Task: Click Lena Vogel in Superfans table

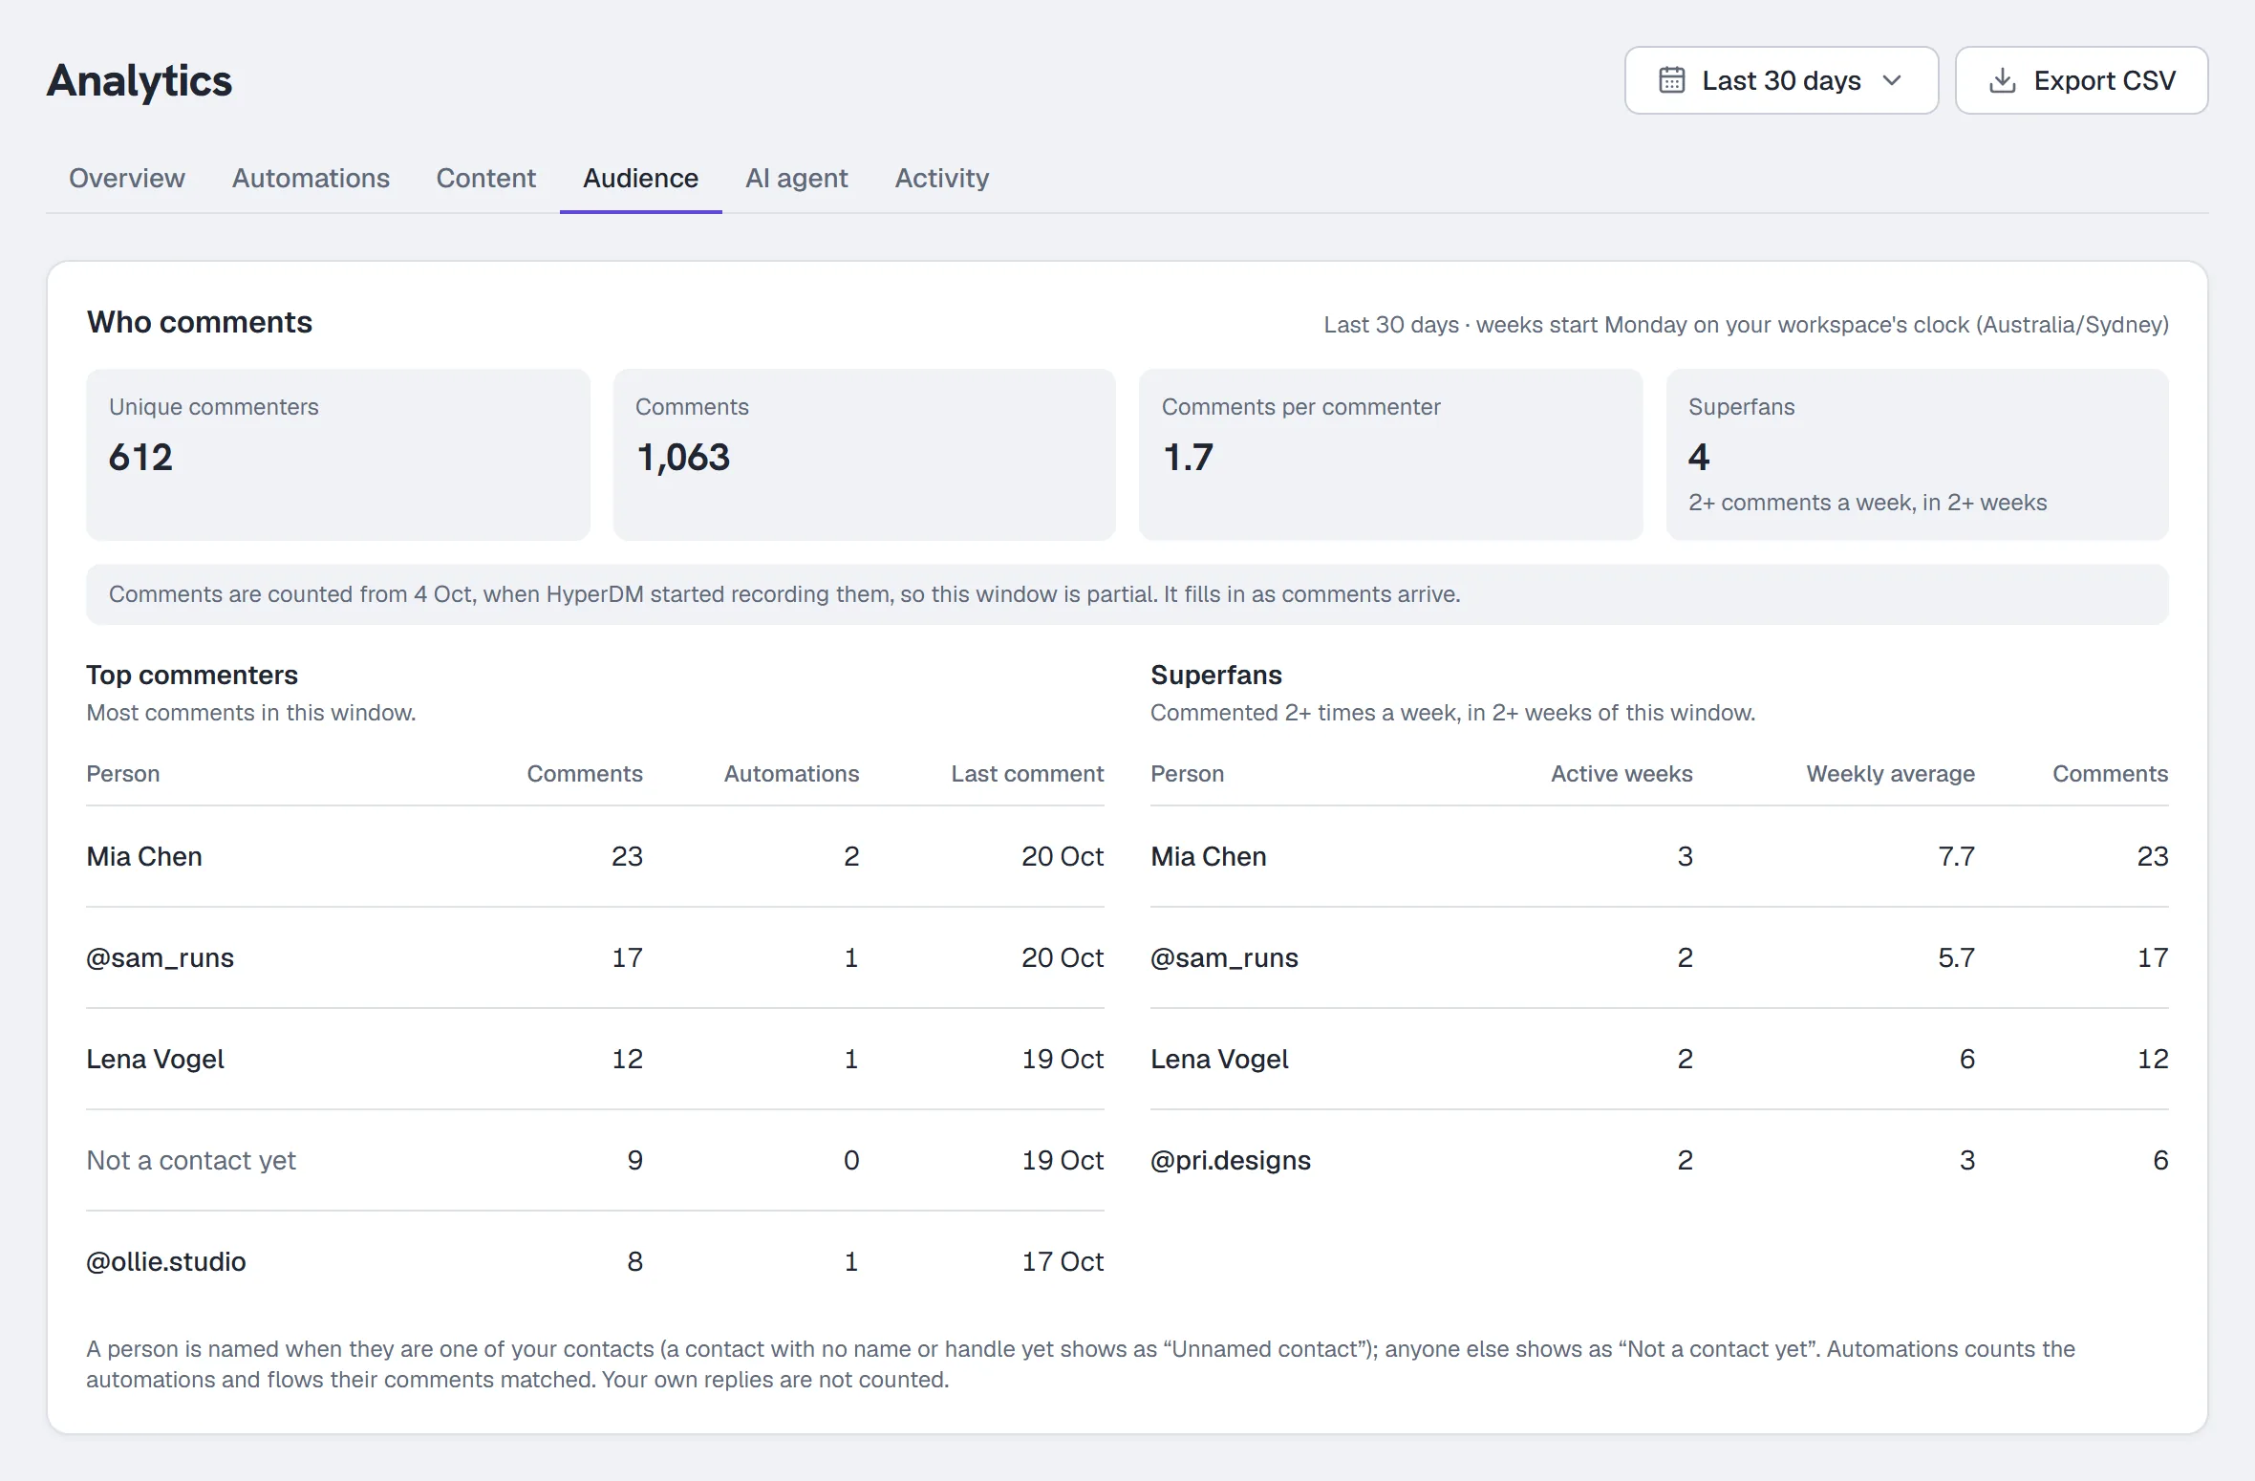Action: [x=1220, y=1059]
